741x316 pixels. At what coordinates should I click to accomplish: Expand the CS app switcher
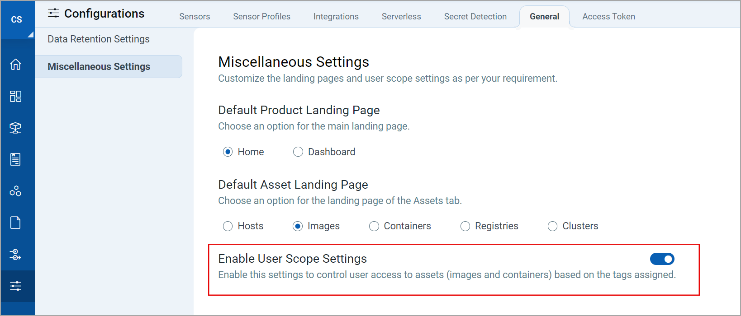tap(17, 20)
